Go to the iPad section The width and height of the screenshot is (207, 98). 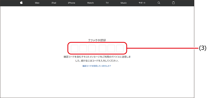[54, 3]
